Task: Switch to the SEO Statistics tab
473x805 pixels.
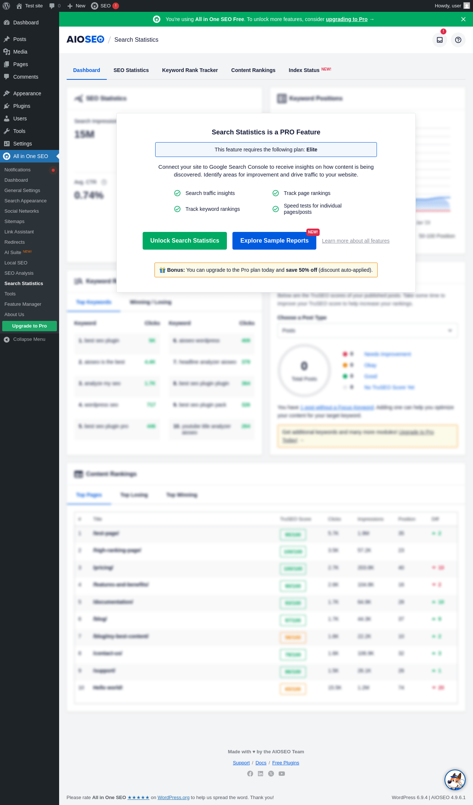Action: (131, 70)
